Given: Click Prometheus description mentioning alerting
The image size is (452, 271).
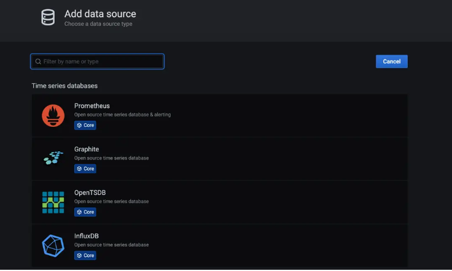Looking at the screenshot, I should click(123, 115).
